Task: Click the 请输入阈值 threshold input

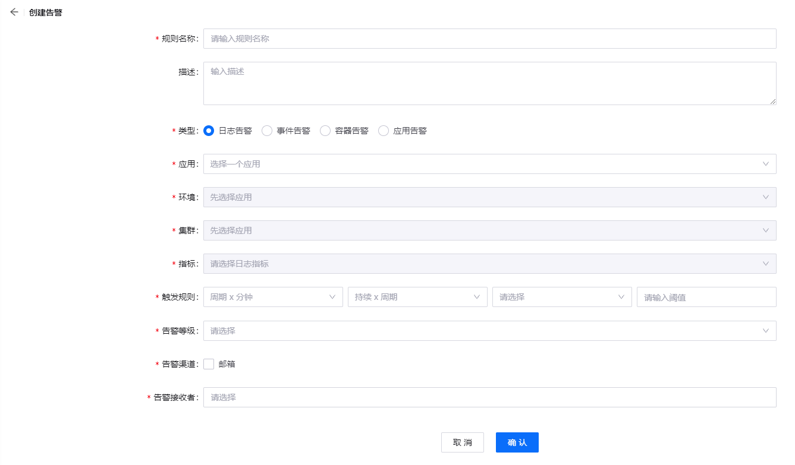Action: click(x=706, y=297)
